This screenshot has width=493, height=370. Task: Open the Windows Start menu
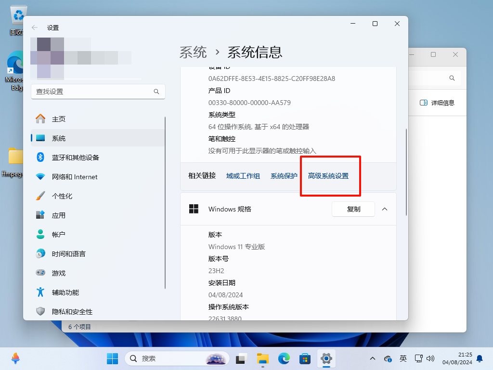pyautogui.click(x=112, y=358)
